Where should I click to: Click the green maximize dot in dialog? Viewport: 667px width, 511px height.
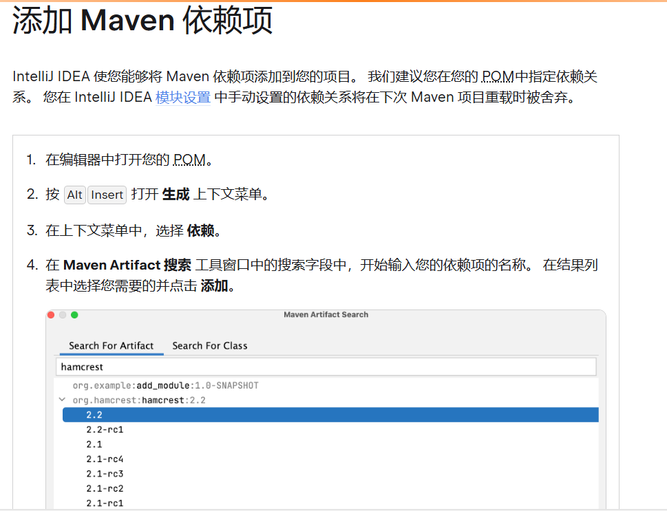[74, 315]
